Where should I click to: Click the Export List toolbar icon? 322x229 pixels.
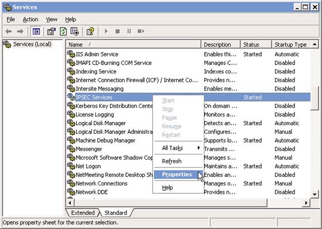[x=74, y=31]
